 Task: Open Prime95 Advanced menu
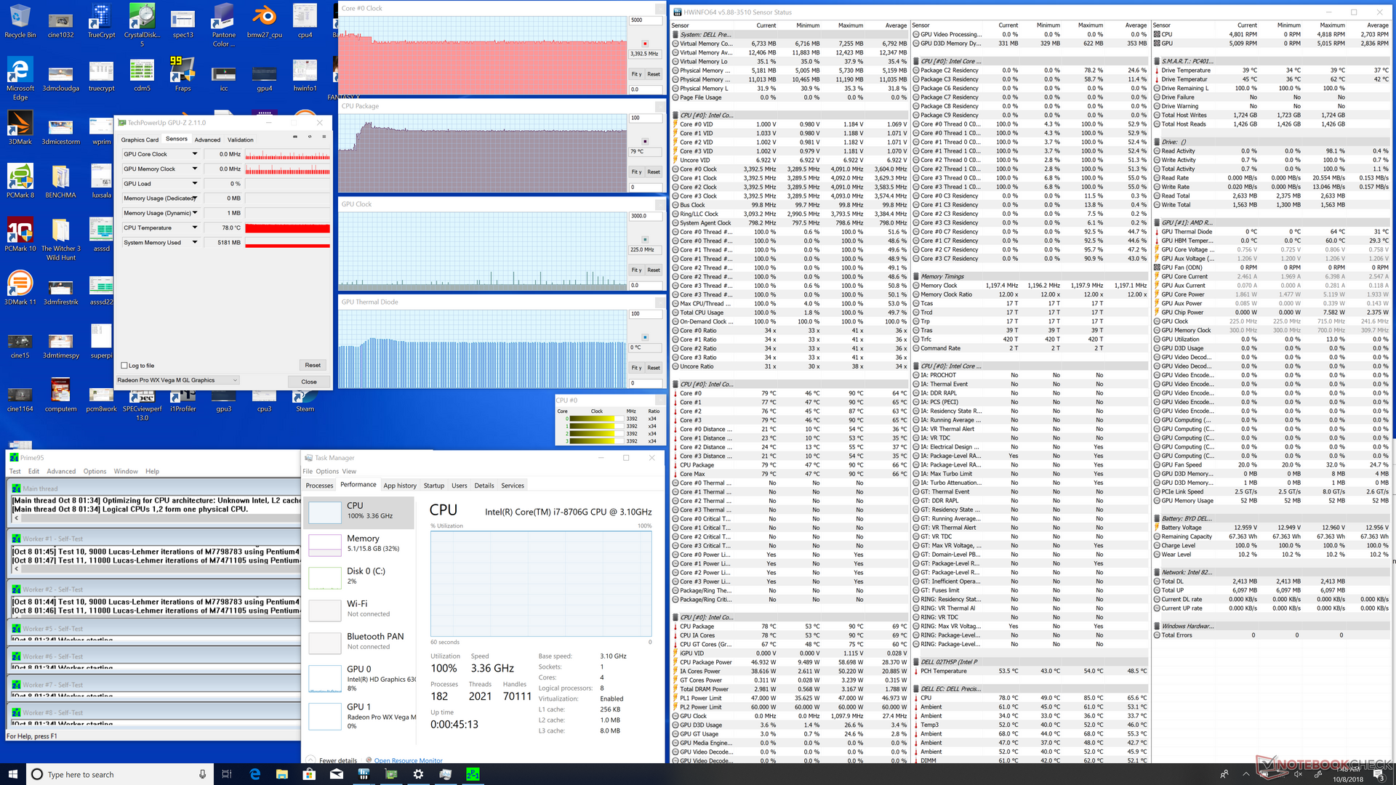(x=61, y=471)
